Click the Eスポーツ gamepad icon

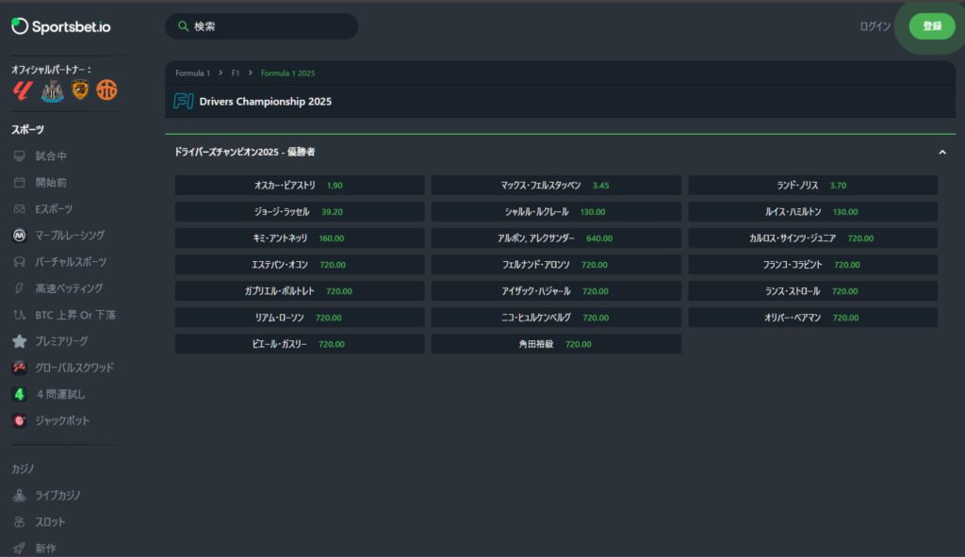tap(20, 209)
